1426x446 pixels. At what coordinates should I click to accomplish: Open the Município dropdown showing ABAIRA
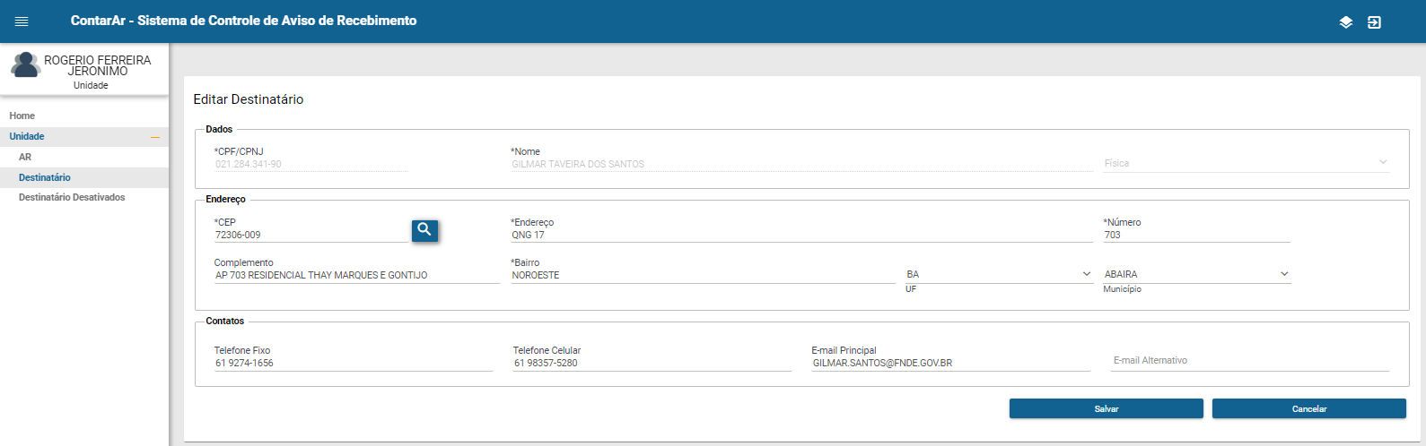pyautogui.click(x=1196, y=274)
